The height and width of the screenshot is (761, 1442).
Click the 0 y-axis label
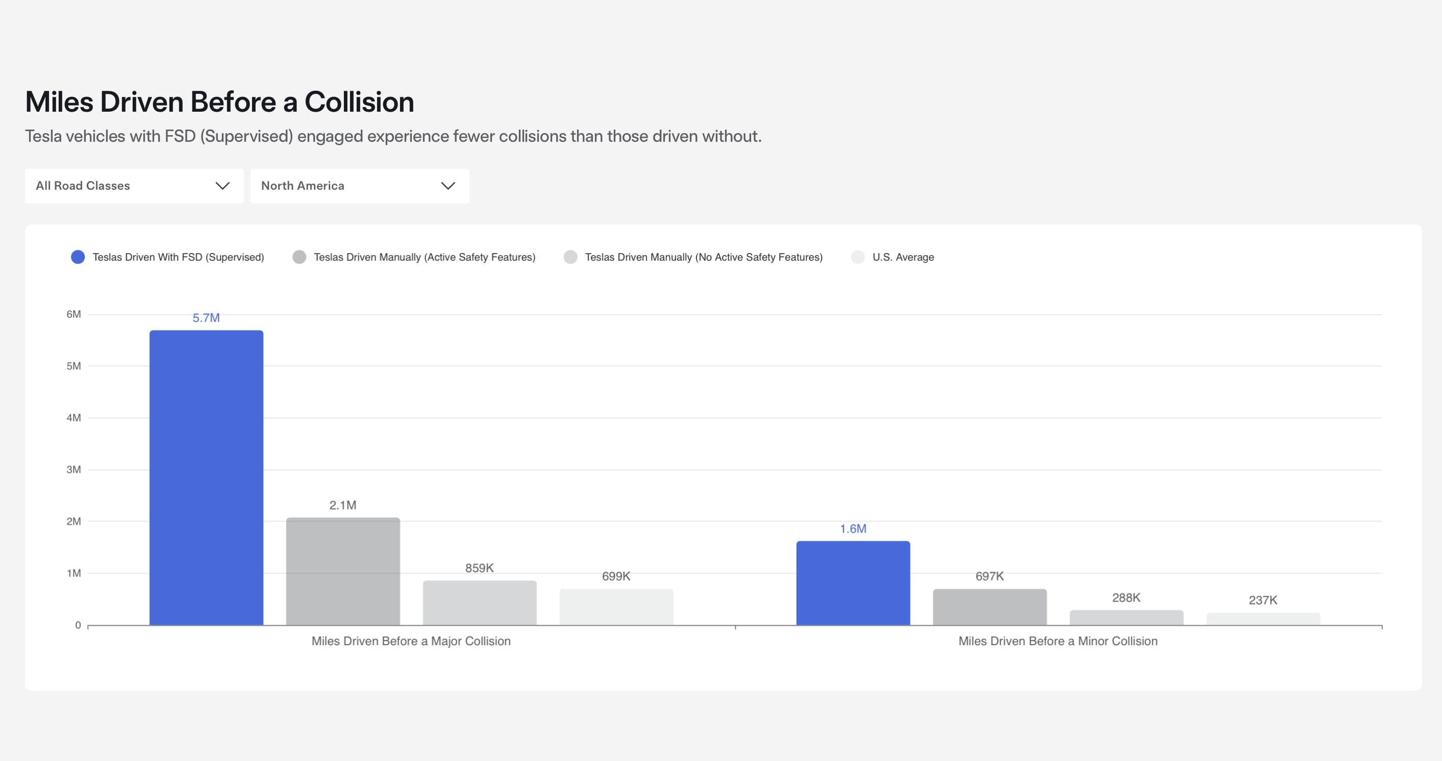[78, 625]
